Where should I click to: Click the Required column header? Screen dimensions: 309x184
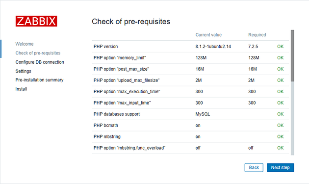pyautogui.click(x=257, y=35)
